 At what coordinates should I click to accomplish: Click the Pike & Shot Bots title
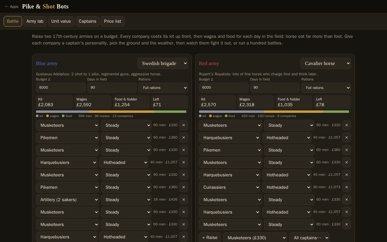point(45,6)
